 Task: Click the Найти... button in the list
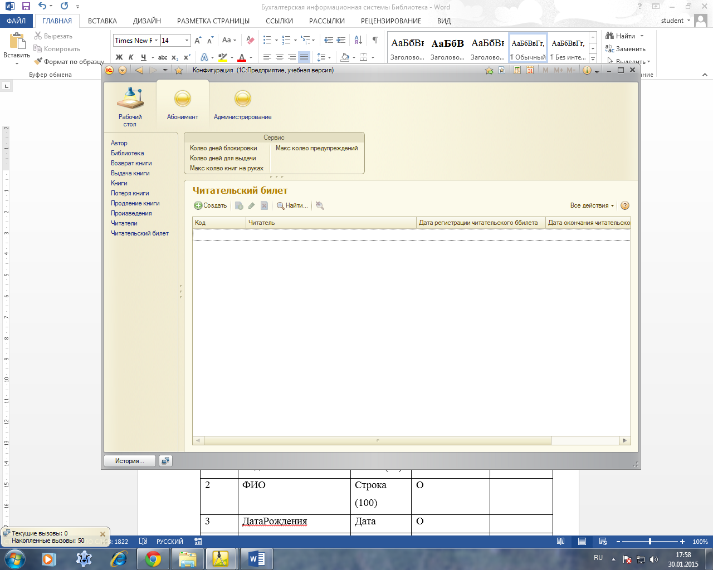(292, 205)
